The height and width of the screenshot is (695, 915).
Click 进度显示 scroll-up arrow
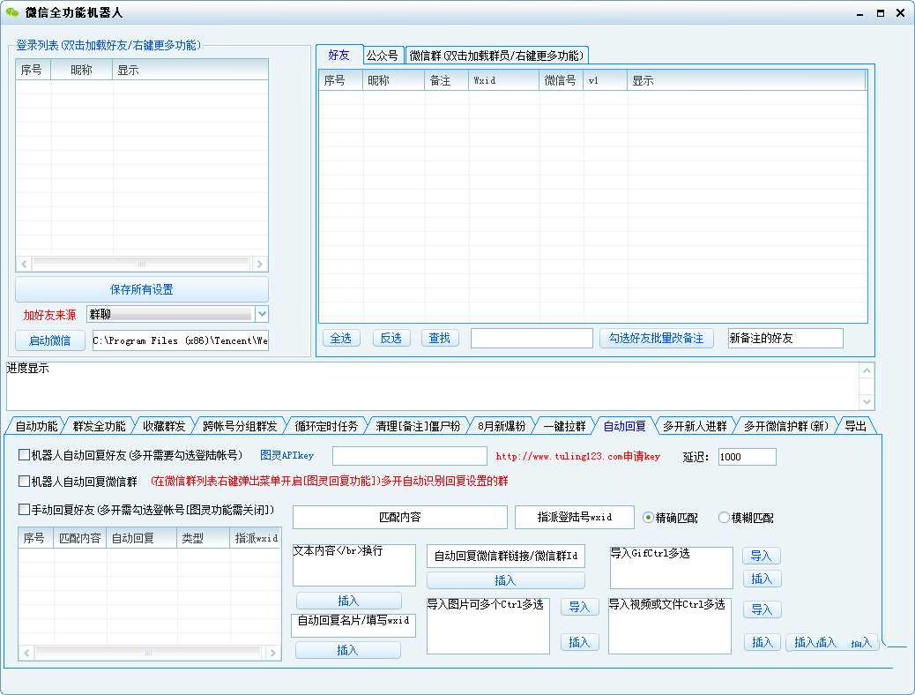(867, 370)
